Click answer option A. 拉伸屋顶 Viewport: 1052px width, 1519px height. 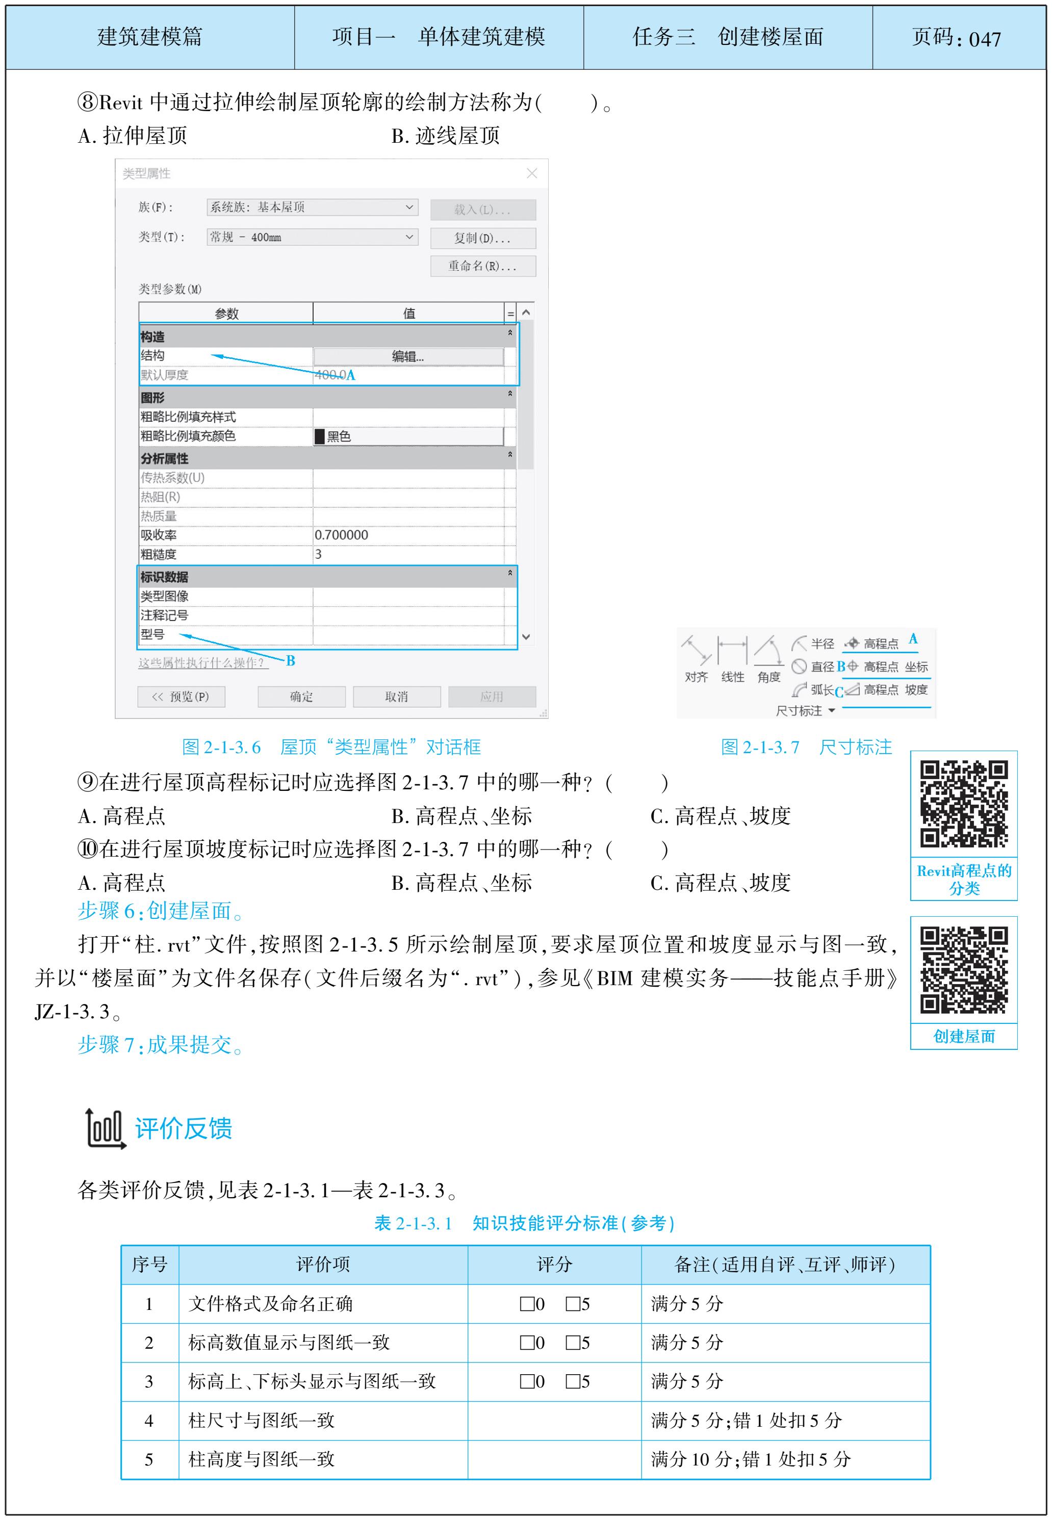pyautogui.click(x=133, y=136)
